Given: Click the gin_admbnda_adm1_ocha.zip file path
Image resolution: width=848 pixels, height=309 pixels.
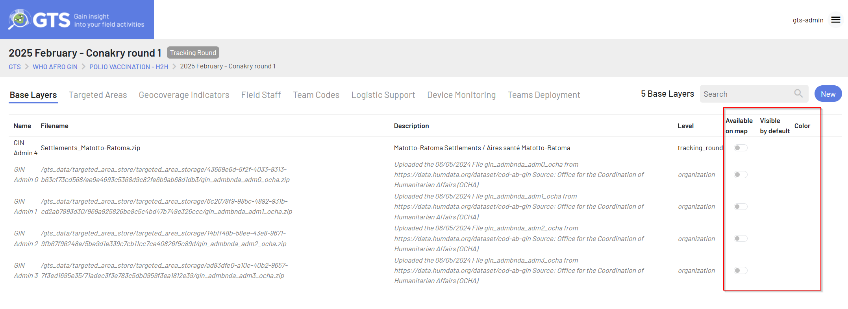Looking at the screenshot, I should [167, 206].
